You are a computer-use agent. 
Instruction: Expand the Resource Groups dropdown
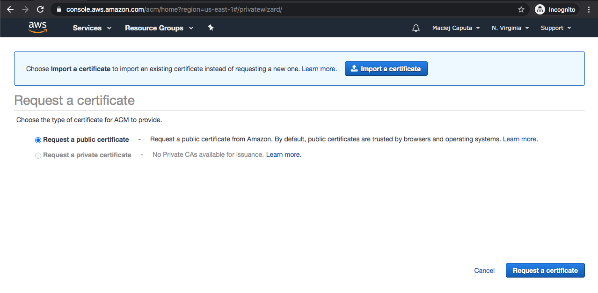point(159,28)
